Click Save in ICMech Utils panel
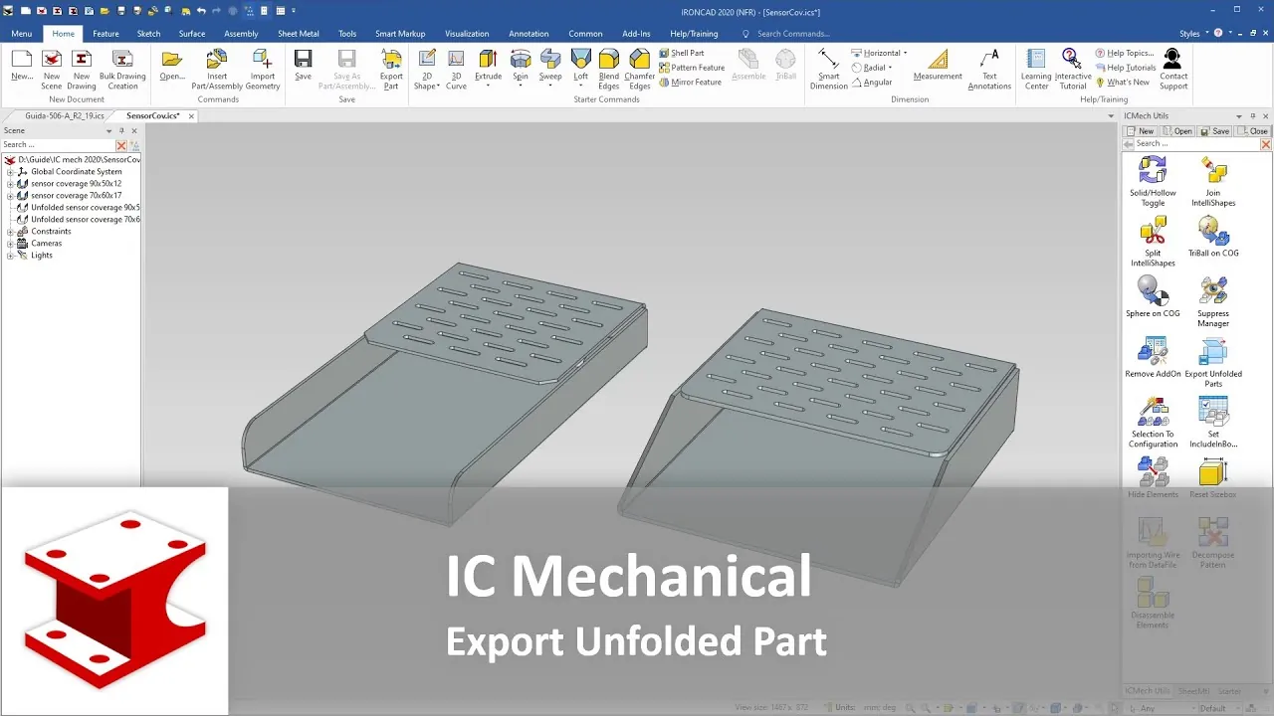The height and width of the screenshot is (716, 1274). tap(1214, 131)
